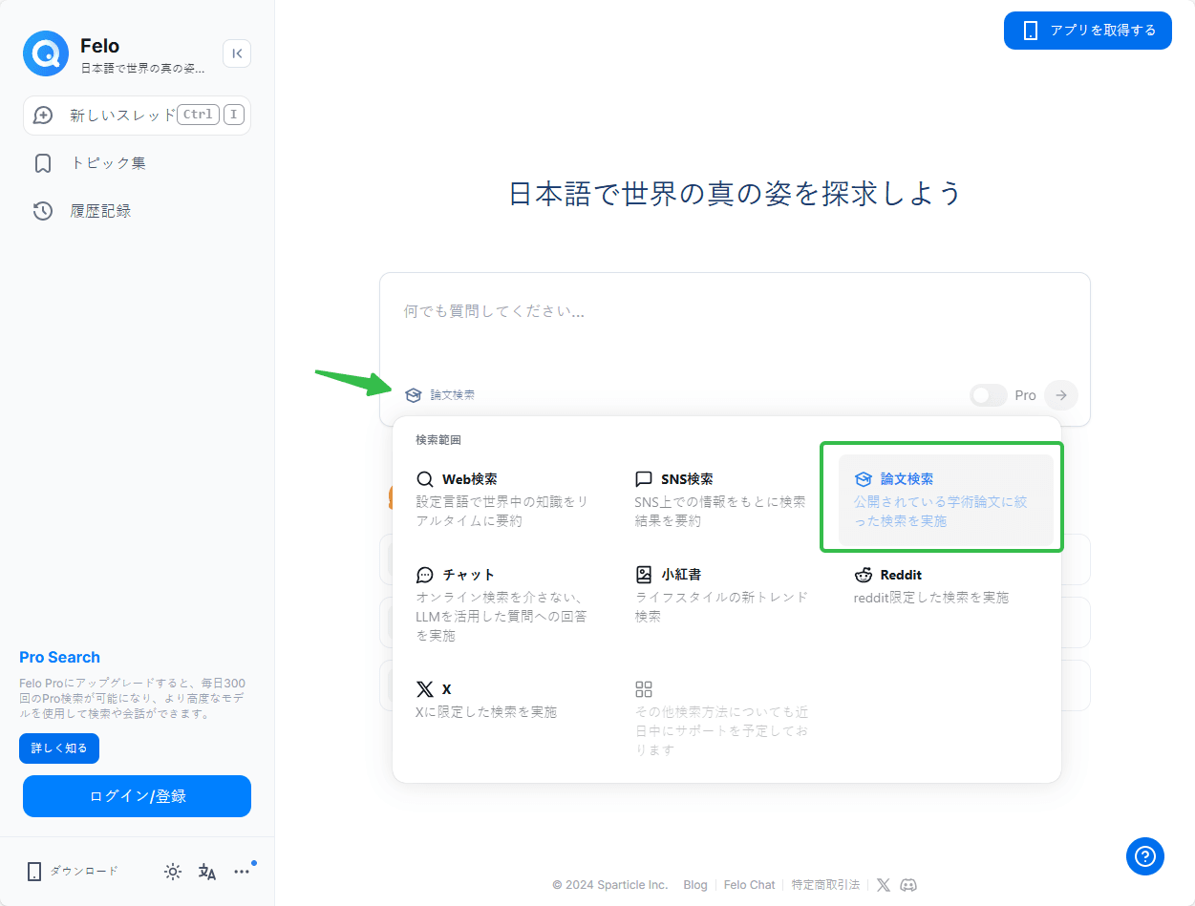Open the 論文検索 search scope dropdown

coord(439,395)
